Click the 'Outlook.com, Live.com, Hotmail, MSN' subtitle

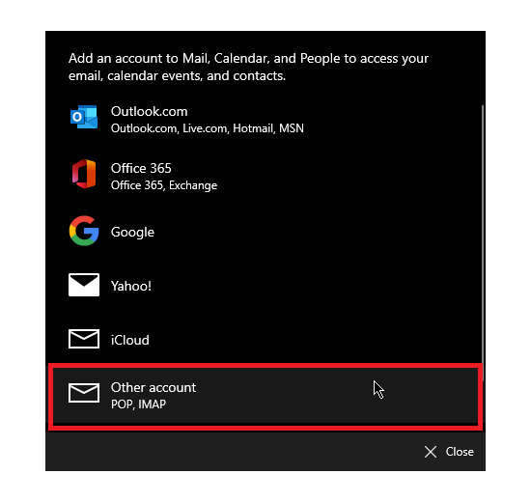click(208, 128)
